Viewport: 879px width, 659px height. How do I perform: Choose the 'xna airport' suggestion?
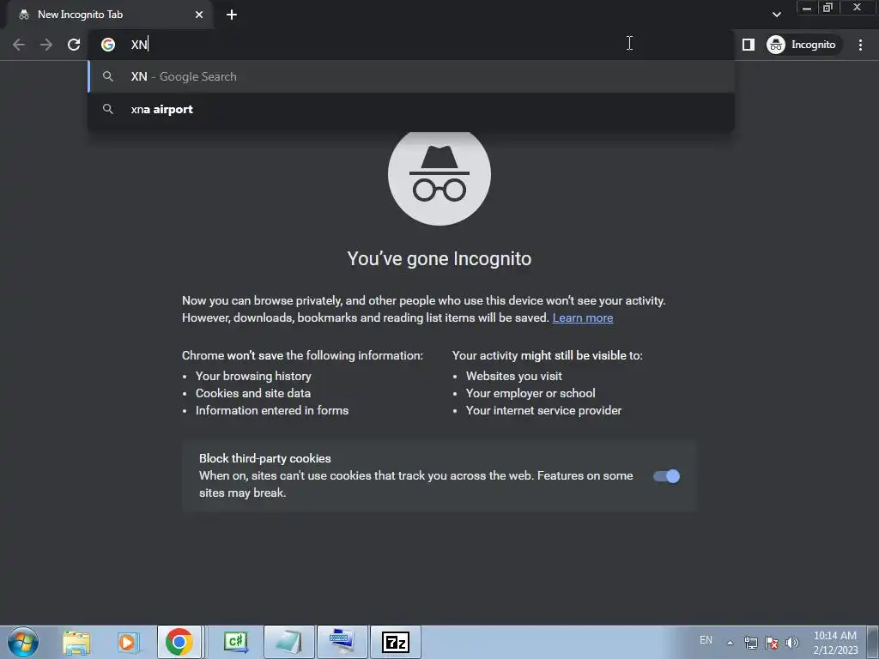pos(411,109)
